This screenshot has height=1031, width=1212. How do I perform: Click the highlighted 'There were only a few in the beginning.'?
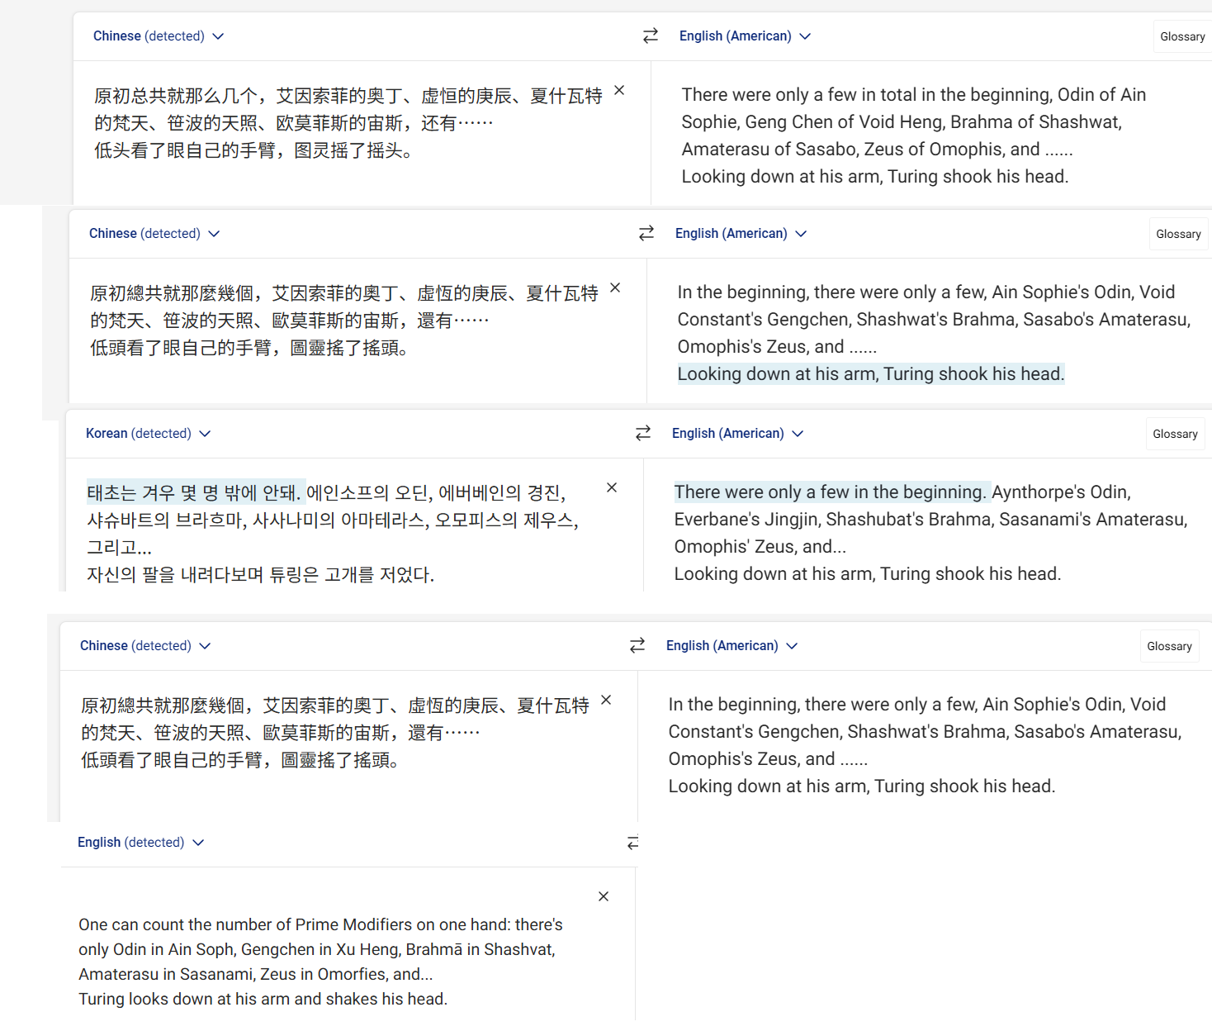tap(831, 492)
